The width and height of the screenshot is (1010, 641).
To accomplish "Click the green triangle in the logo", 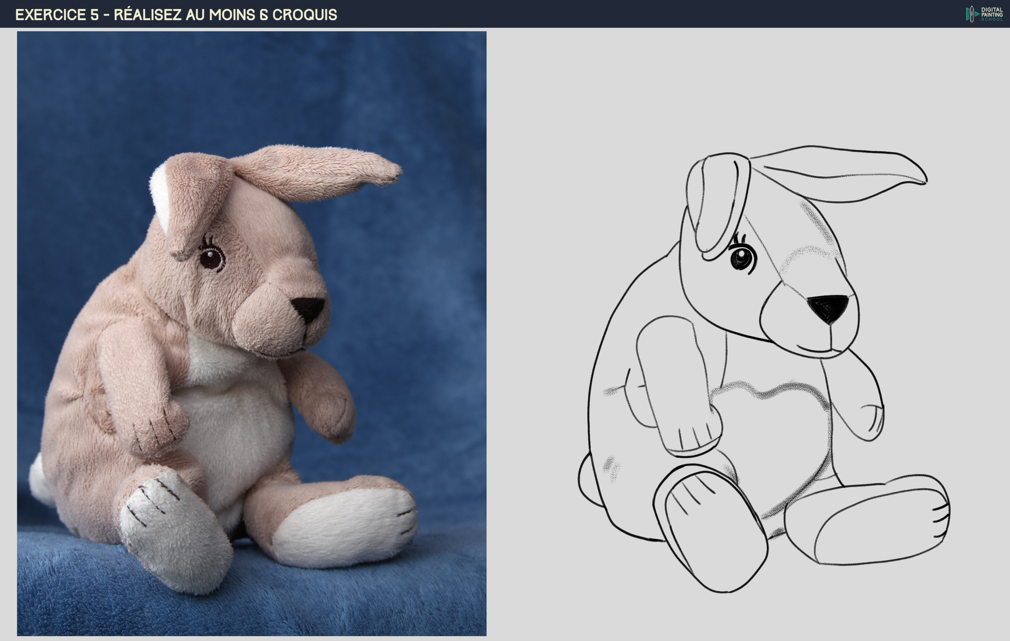I will (976, 14).
